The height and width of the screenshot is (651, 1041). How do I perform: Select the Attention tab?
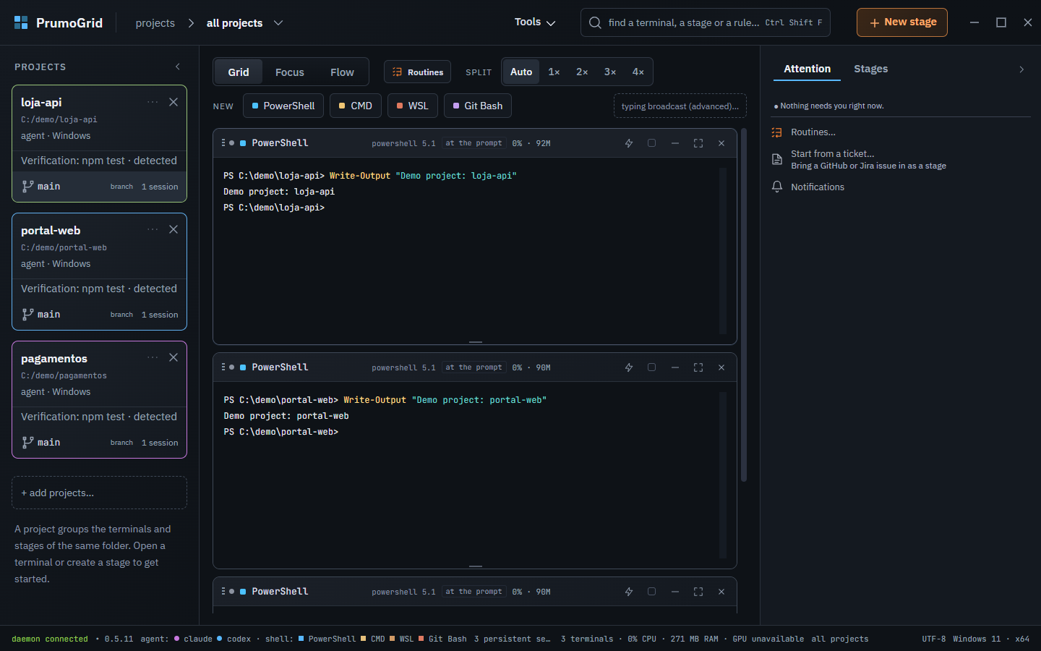coord(807,69)
